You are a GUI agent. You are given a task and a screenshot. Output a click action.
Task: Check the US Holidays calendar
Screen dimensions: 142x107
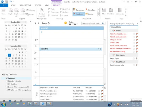click(x=7, y=84)
